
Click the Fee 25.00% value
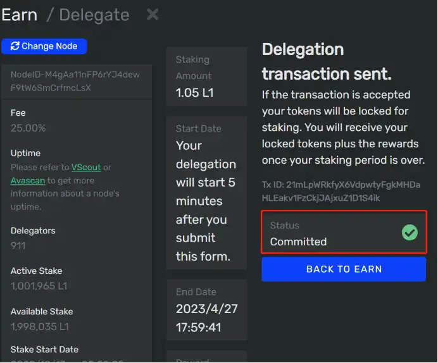28,128
